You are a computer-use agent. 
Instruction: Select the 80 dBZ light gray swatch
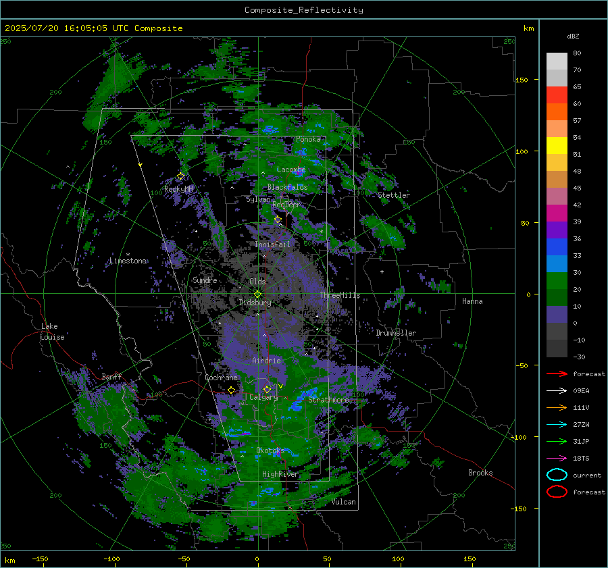[x=557, y=61]
